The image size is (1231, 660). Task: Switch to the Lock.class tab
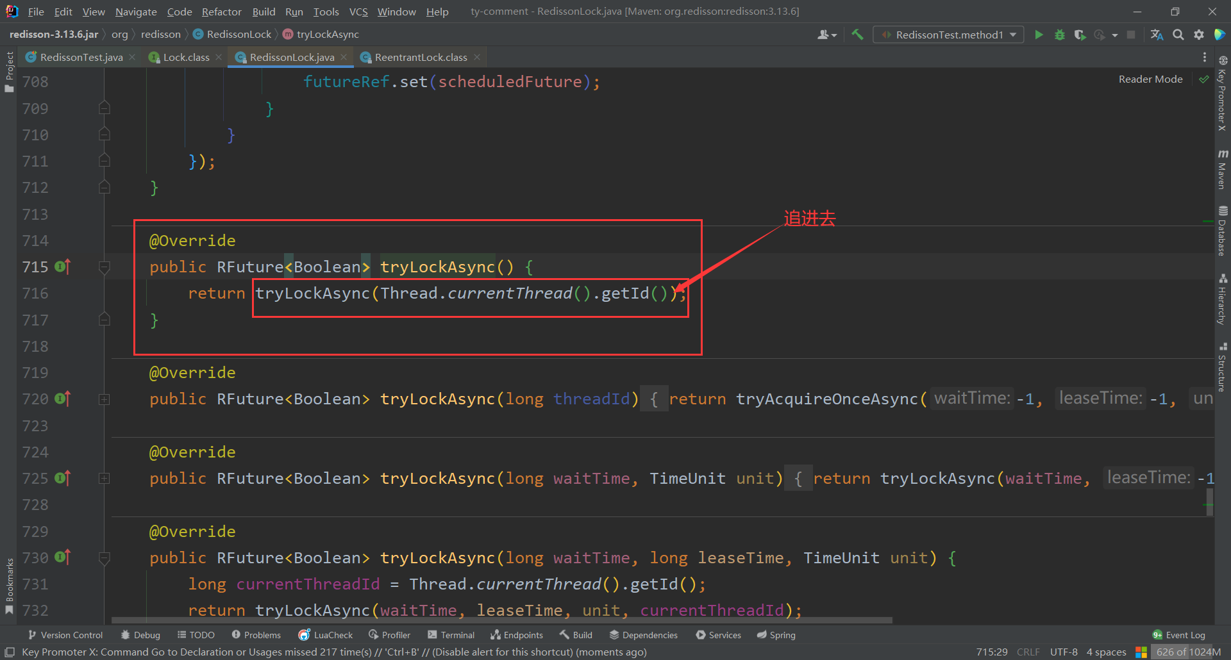tap(186, 57)
